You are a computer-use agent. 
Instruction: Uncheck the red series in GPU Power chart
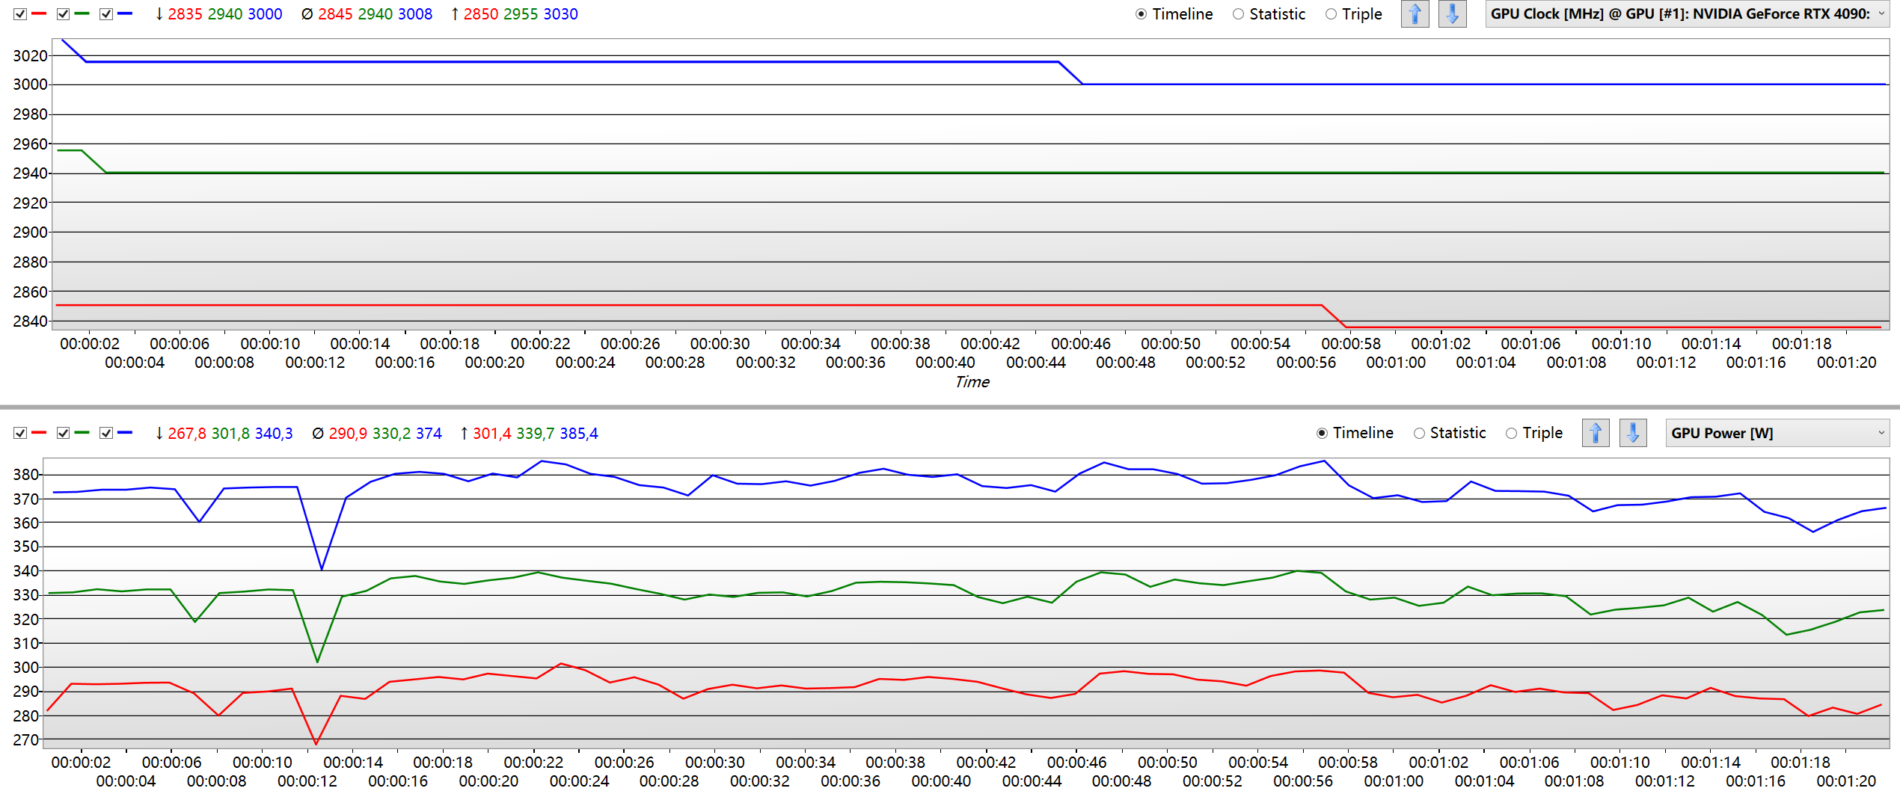pos(20,433)
